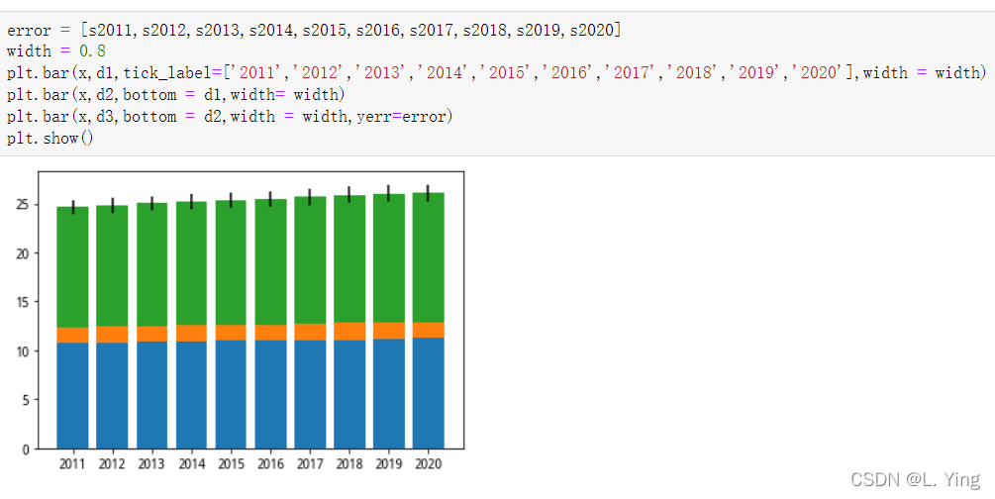The image size is (995, 499).
Task: Click the x-axis label 2015
Action: coord(231,464)
